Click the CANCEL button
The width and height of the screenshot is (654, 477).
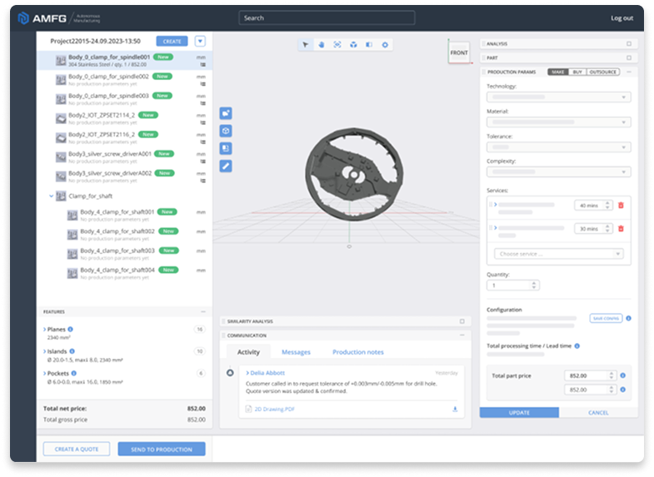[598, 412]
